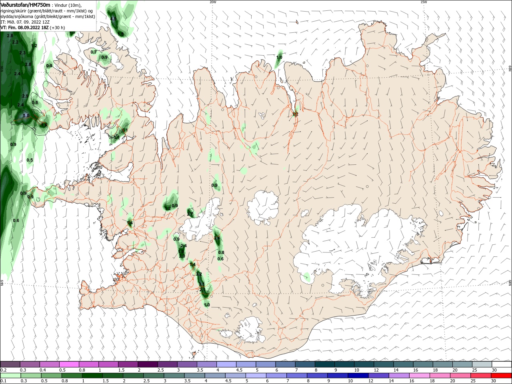Pick the bright pink 0.5 snow legend swatch

[69, 364]
